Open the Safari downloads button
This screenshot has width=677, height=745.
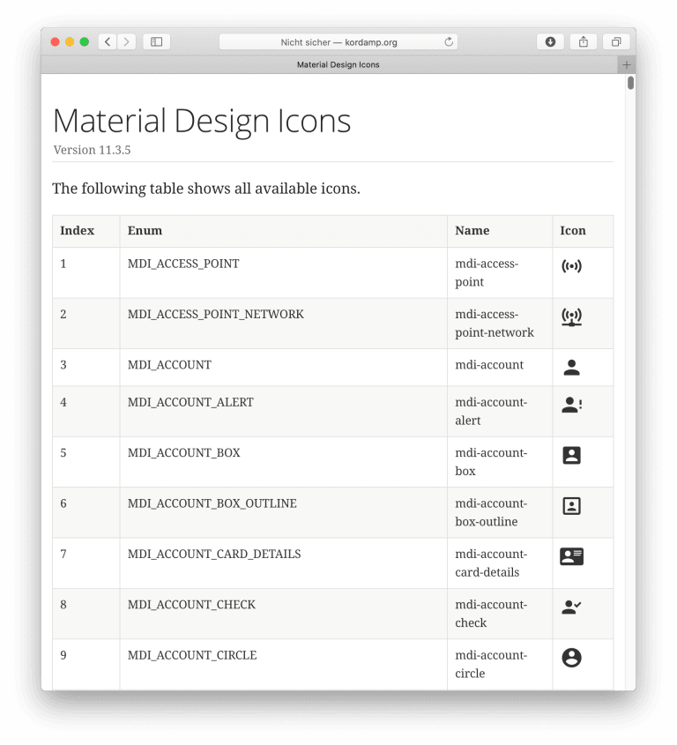click(550, 41)
